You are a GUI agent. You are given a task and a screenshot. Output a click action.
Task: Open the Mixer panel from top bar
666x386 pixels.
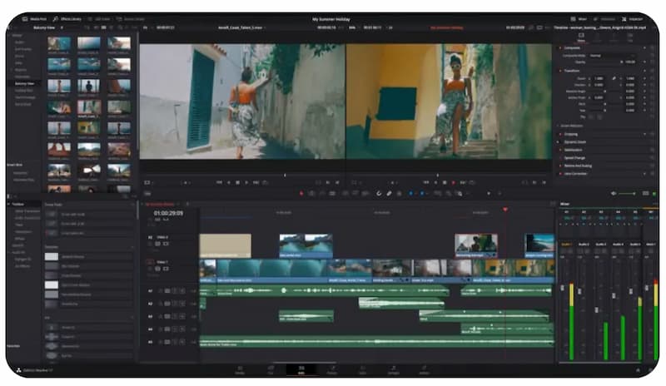coord(579,18)
